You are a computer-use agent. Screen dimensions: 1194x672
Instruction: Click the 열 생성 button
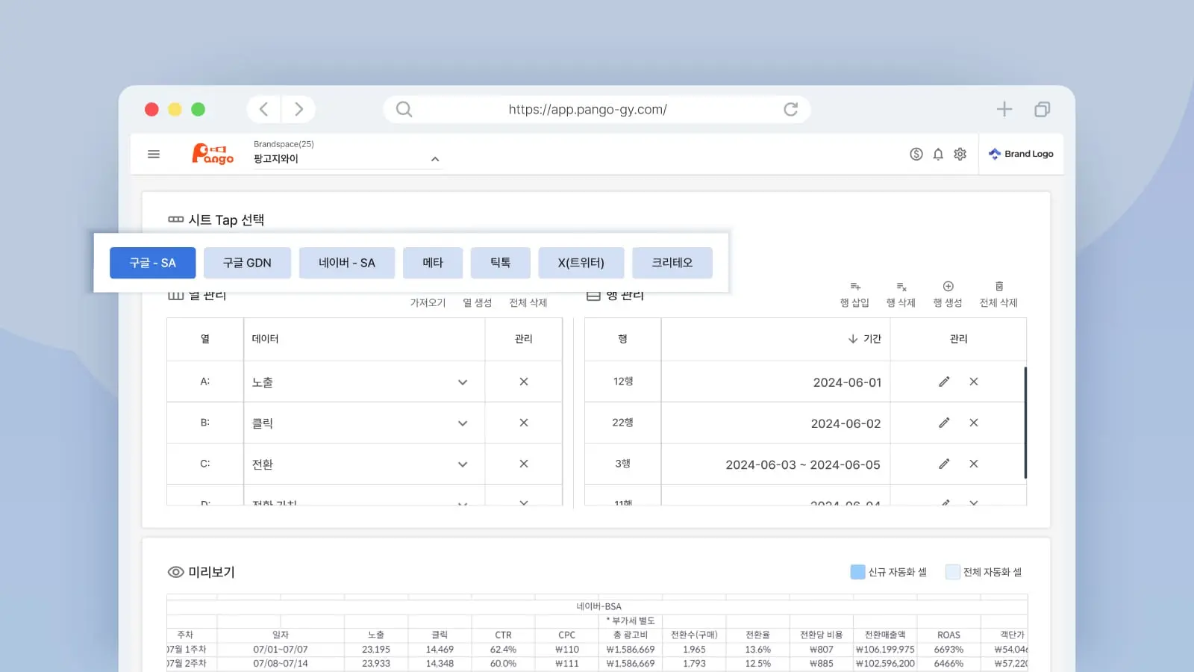click(477, 302)
